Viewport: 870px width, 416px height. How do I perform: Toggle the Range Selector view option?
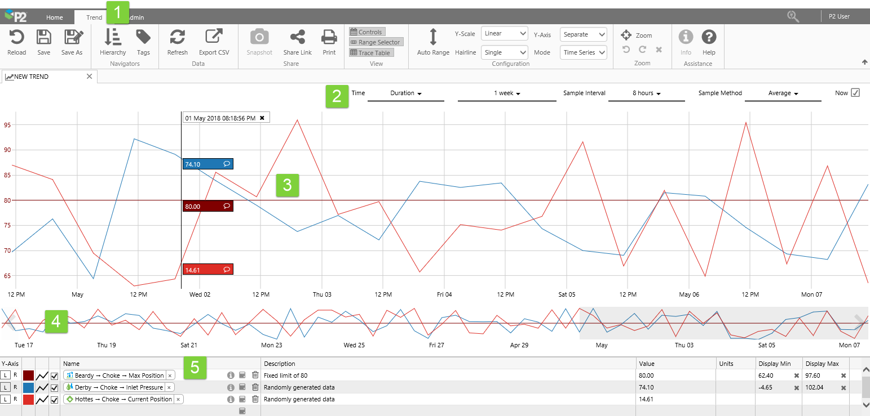point(376,42)
